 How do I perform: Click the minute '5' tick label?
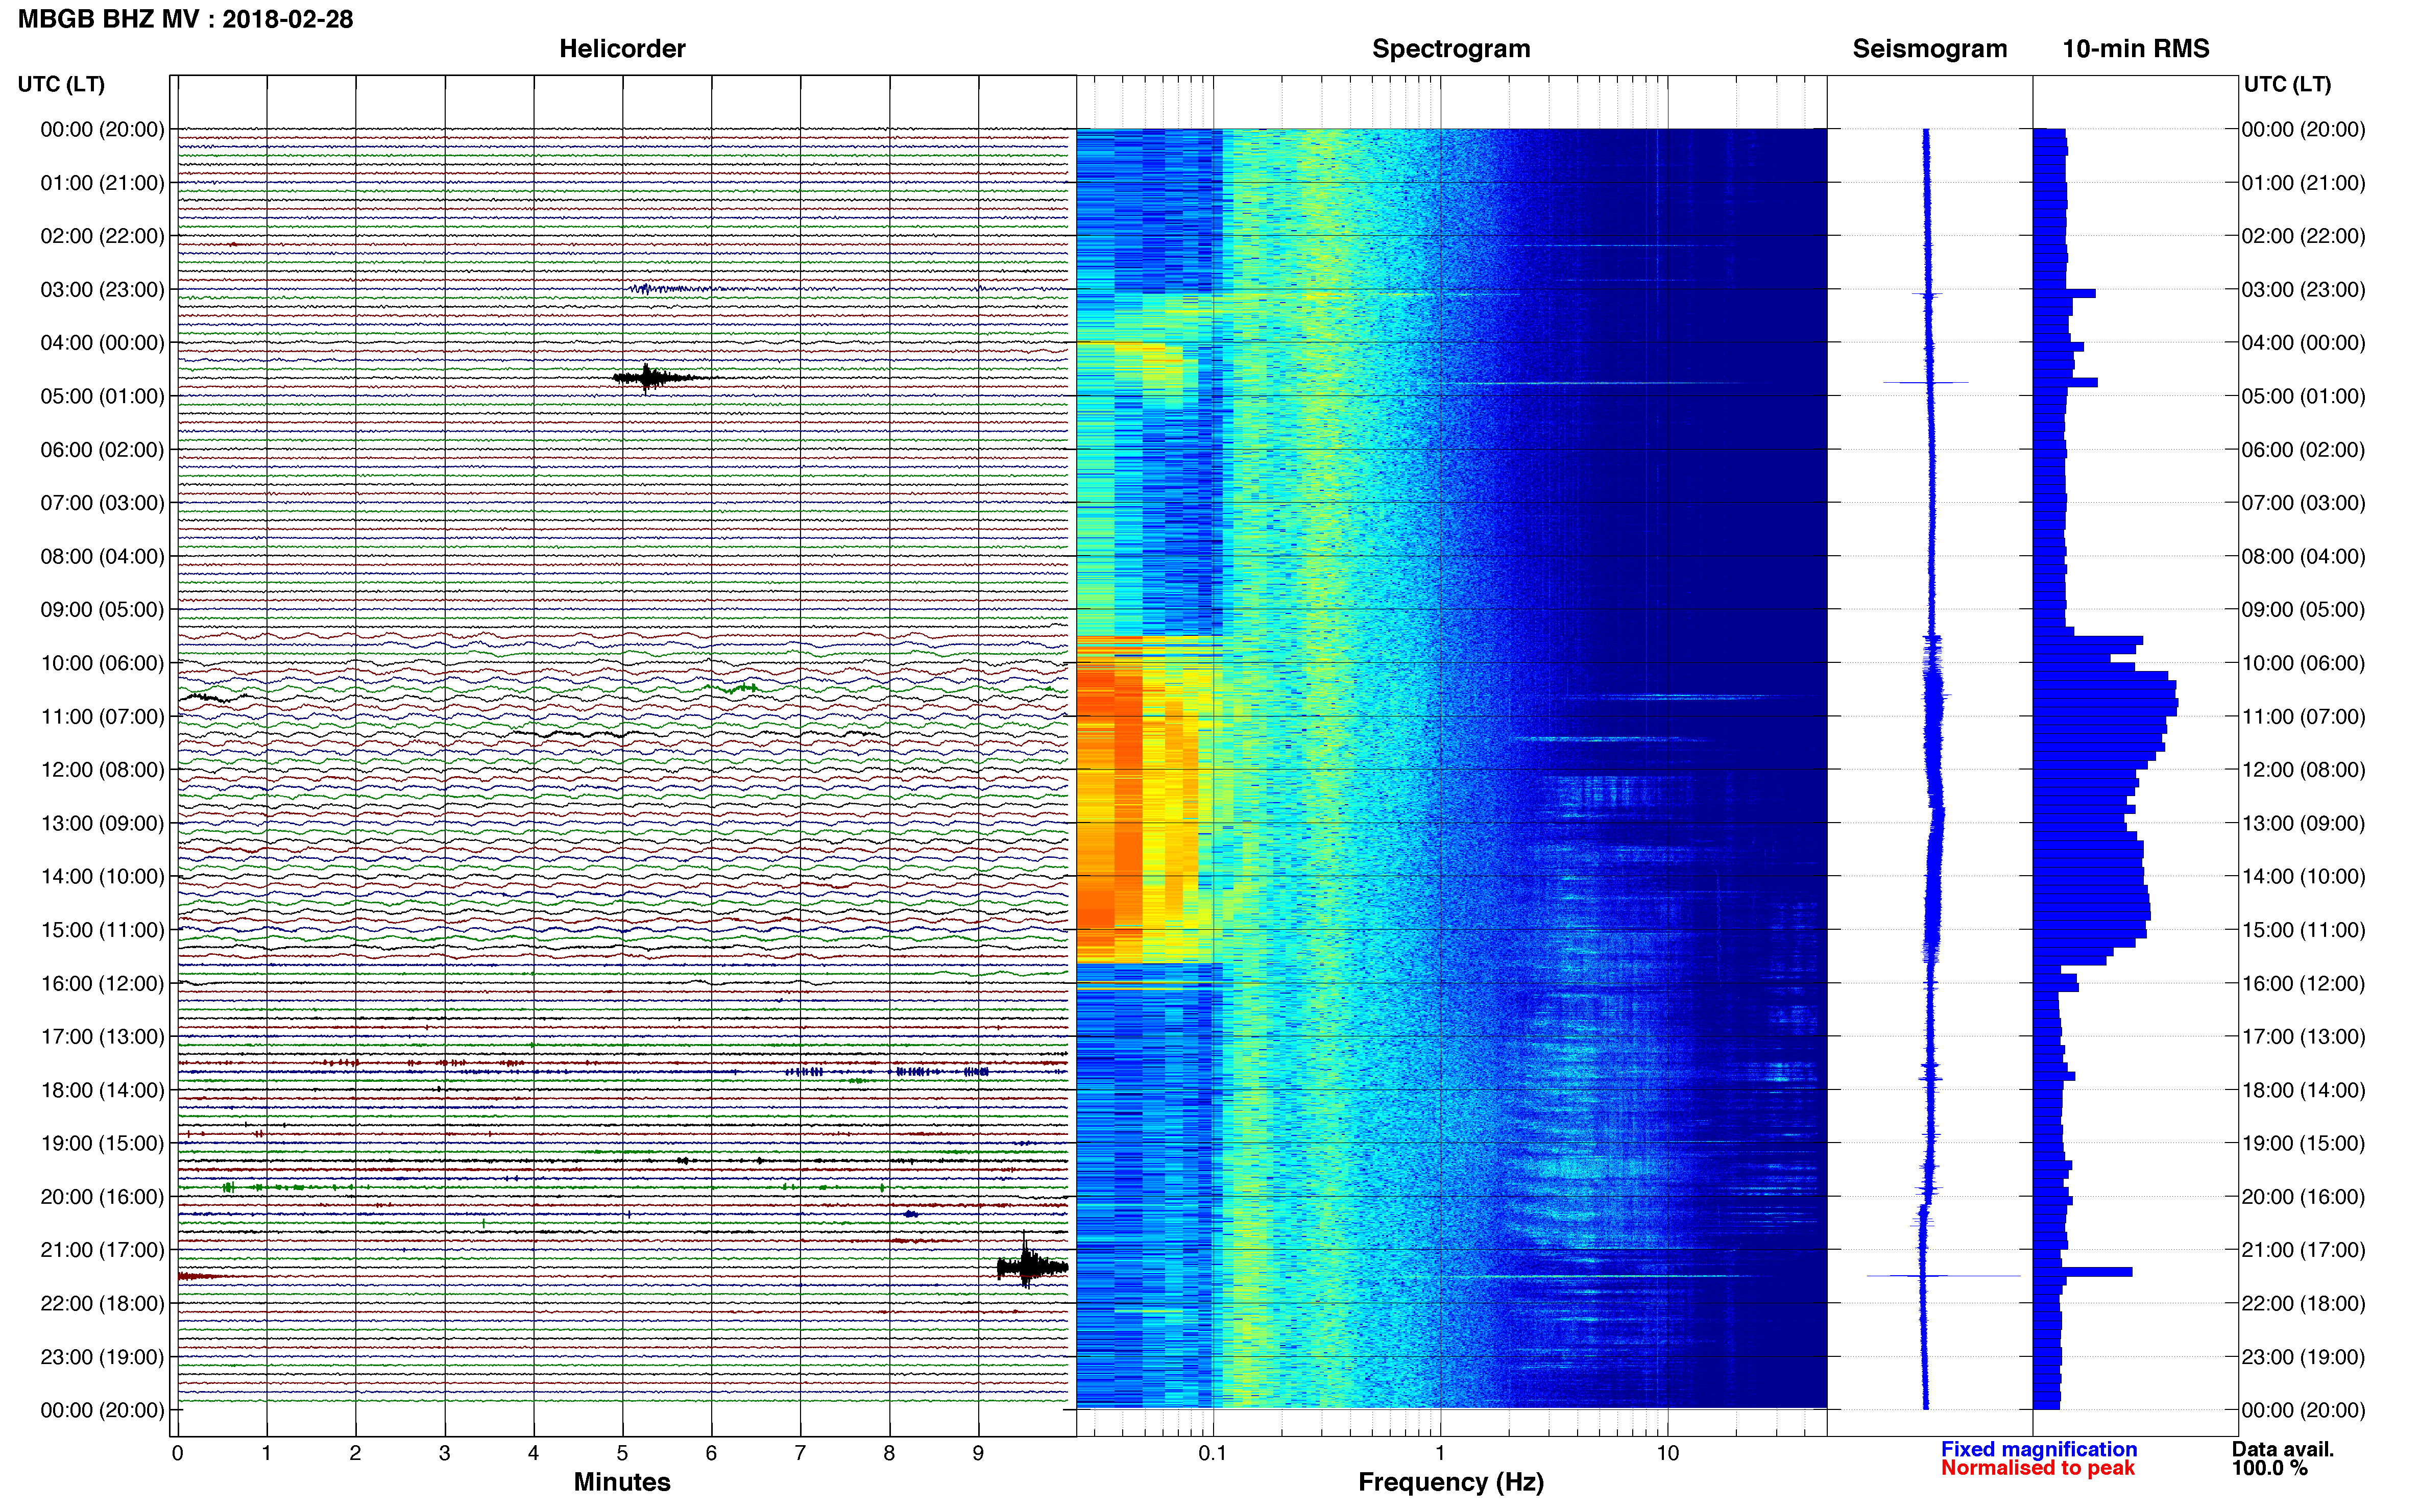622,1453
